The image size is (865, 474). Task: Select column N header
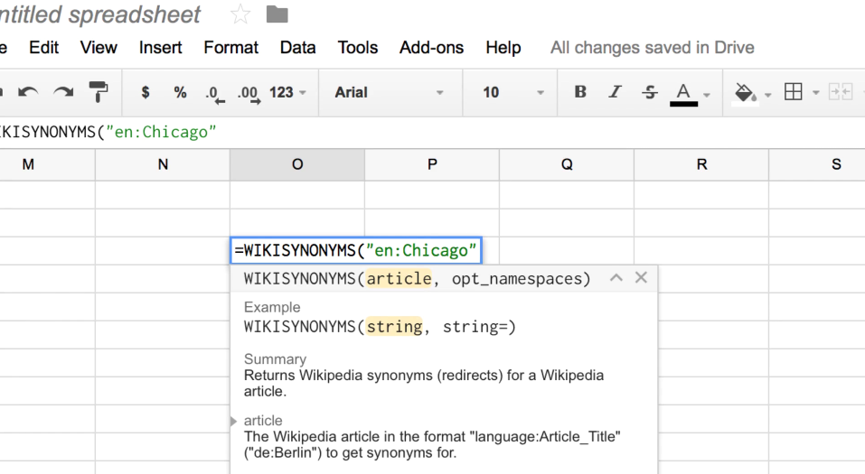click(x=163, y=164)
